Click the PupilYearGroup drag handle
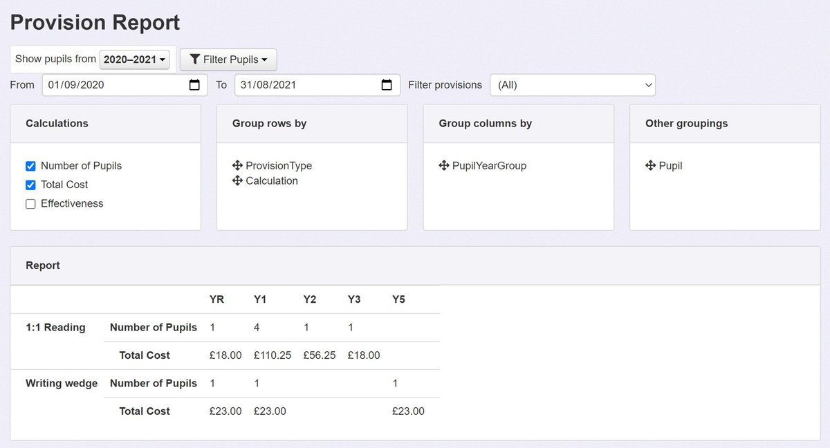Viewport: 830px width, 448px height. pos(443,165)
